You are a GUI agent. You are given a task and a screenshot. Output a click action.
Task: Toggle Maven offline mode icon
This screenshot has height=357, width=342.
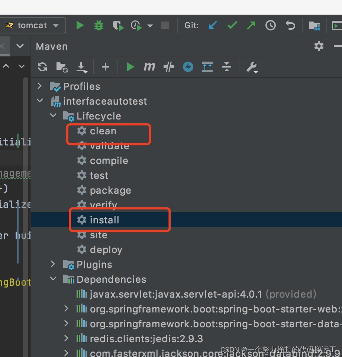click(x=169, y=67)
